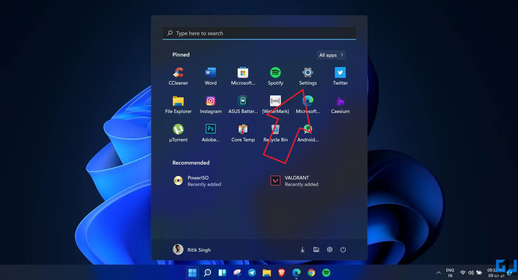Launch Brave browser from taskbar
Screen dimensions: 518x280
(282, 273)
